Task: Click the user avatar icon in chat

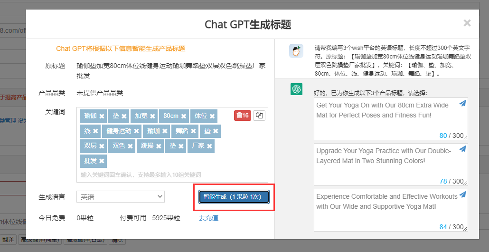Action: click(x=296, y=51)
